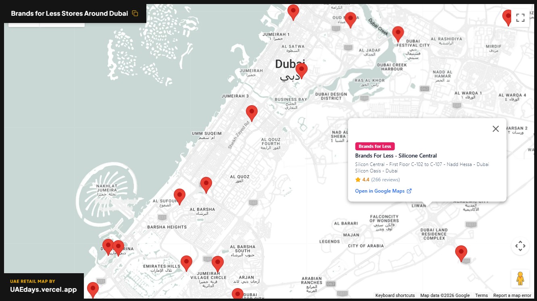The image size is (537, 301).
Task: Click the Liwan map label
Action: (x=418, y=206)
